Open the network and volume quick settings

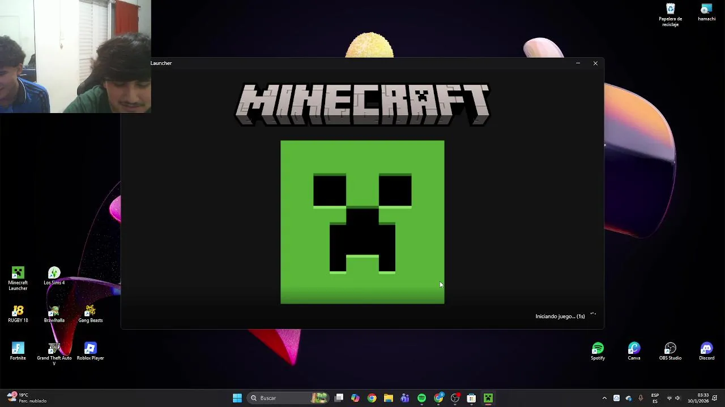click(673, 398)
